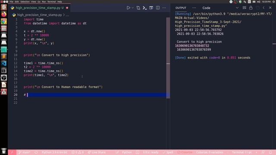Click the editor vertical scrollbar
Viewport: 276px width, 155px height.
tap(168, 58)
